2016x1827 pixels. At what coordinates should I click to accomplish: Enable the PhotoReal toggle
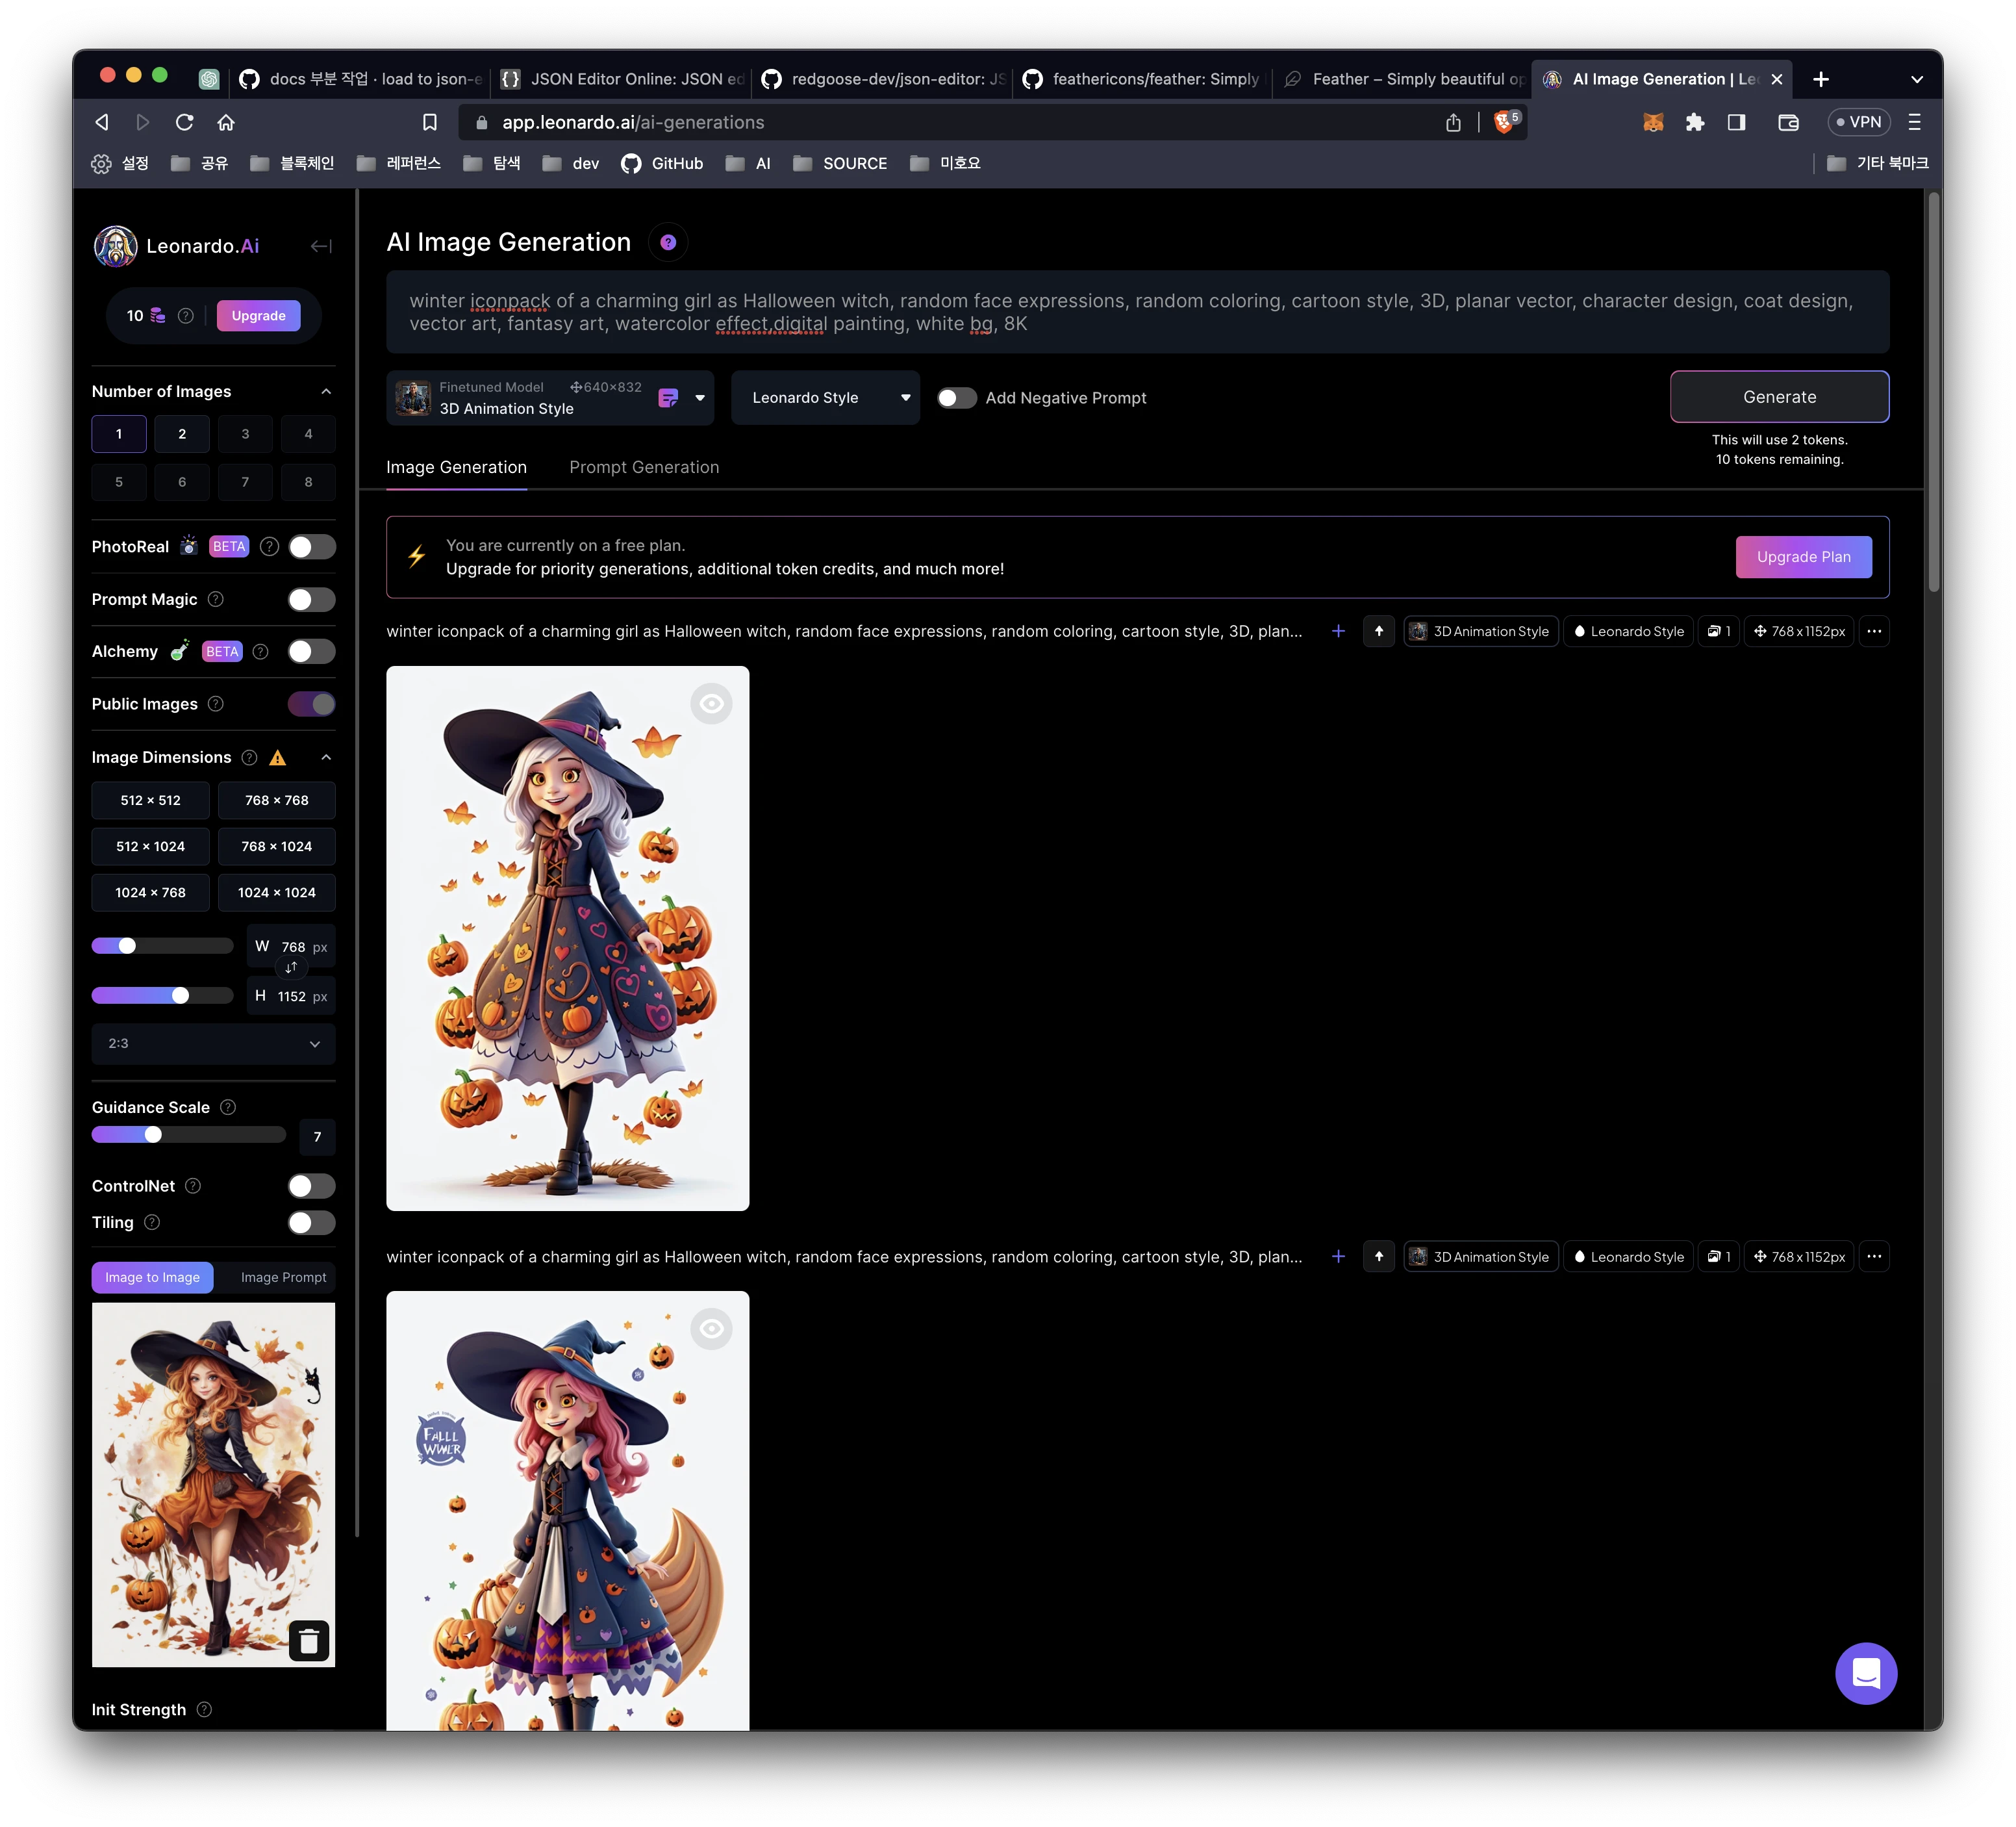coord(312,546)
